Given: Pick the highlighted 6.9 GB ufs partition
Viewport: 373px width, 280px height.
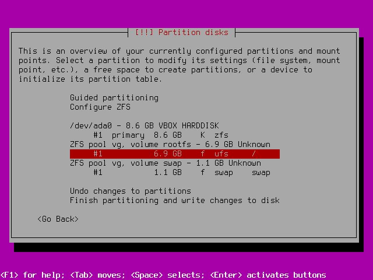Looking at the screenshot, I should tap(175, 154).
